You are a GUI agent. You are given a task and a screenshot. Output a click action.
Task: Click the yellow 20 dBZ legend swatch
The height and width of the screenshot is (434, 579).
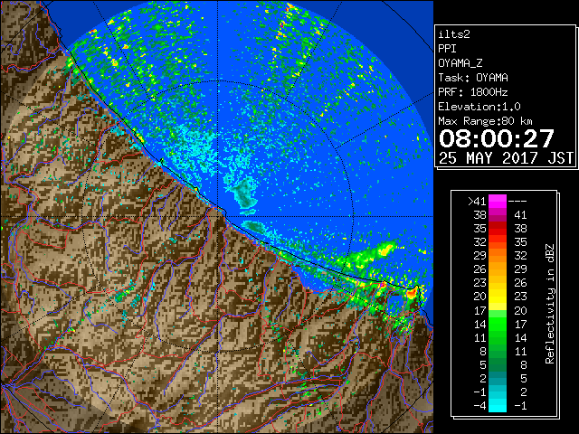pyautogui.click(x=498, y=297)
